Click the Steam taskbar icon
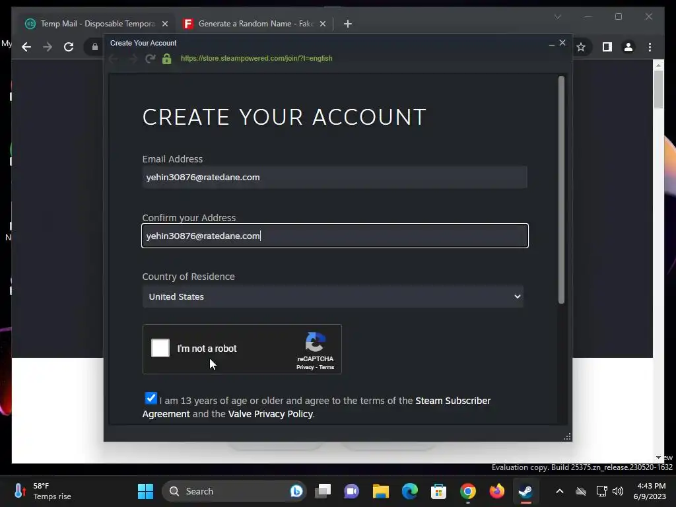 525,491
